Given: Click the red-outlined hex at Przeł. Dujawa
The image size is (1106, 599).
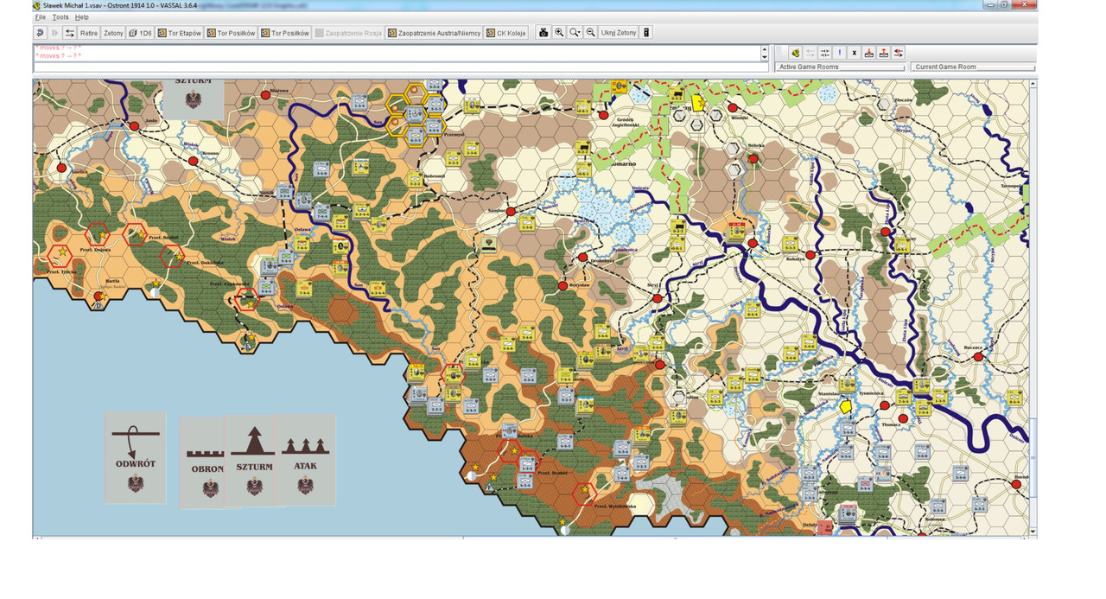Looking at the screenshot, I should pos(96,234).
